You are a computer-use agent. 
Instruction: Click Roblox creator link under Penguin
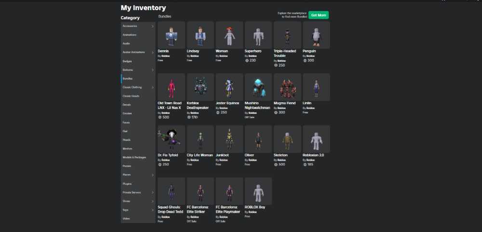[310, 56]
